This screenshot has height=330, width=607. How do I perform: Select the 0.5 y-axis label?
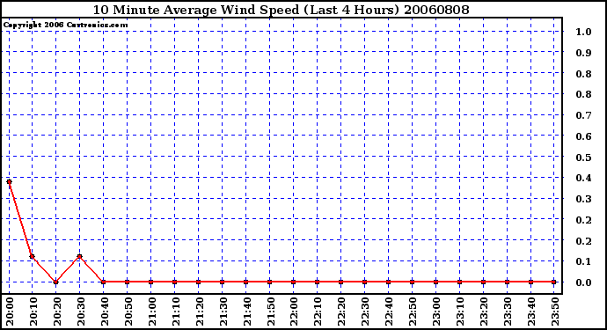(x=584, y=158)
